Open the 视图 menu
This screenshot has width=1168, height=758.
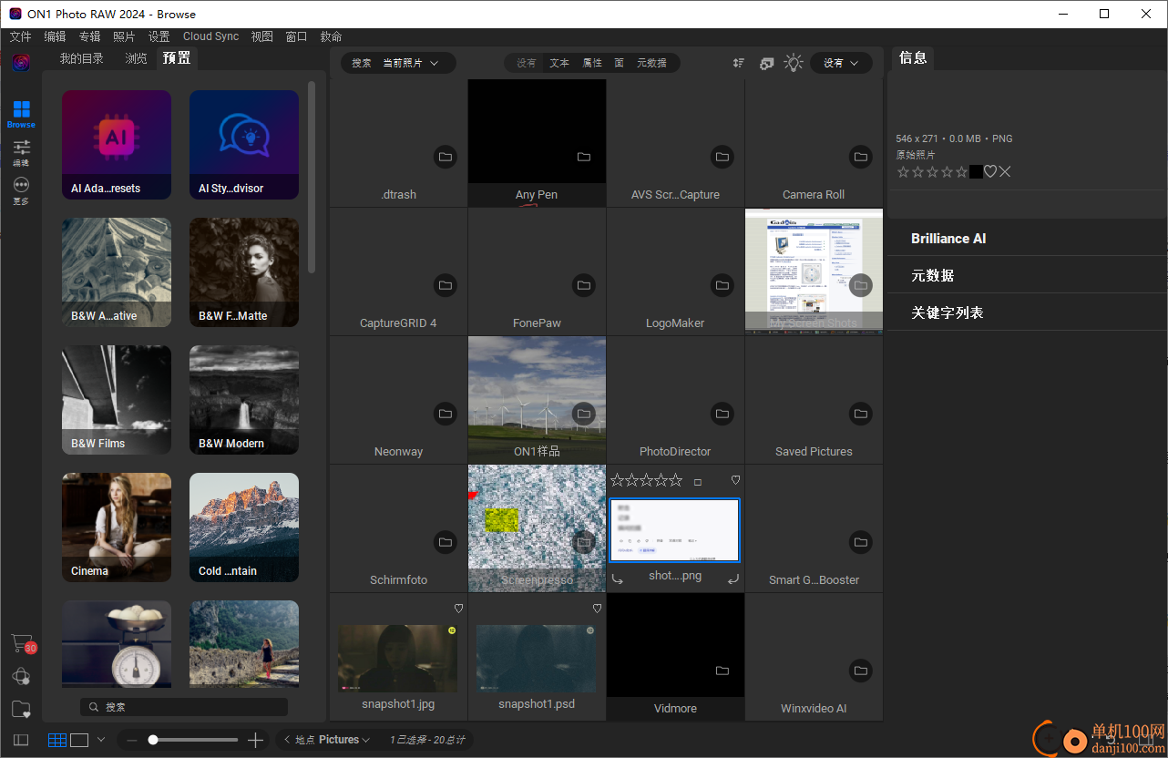pos(261,36)
